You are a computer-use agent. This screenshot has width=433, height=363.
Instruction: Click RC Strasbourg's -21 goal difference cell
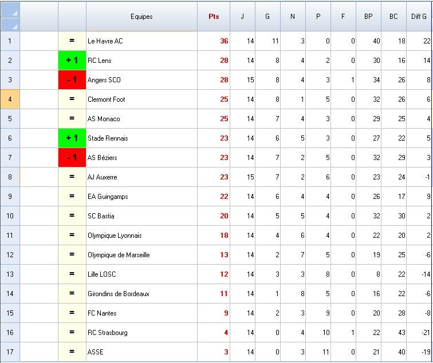point(419,333)
